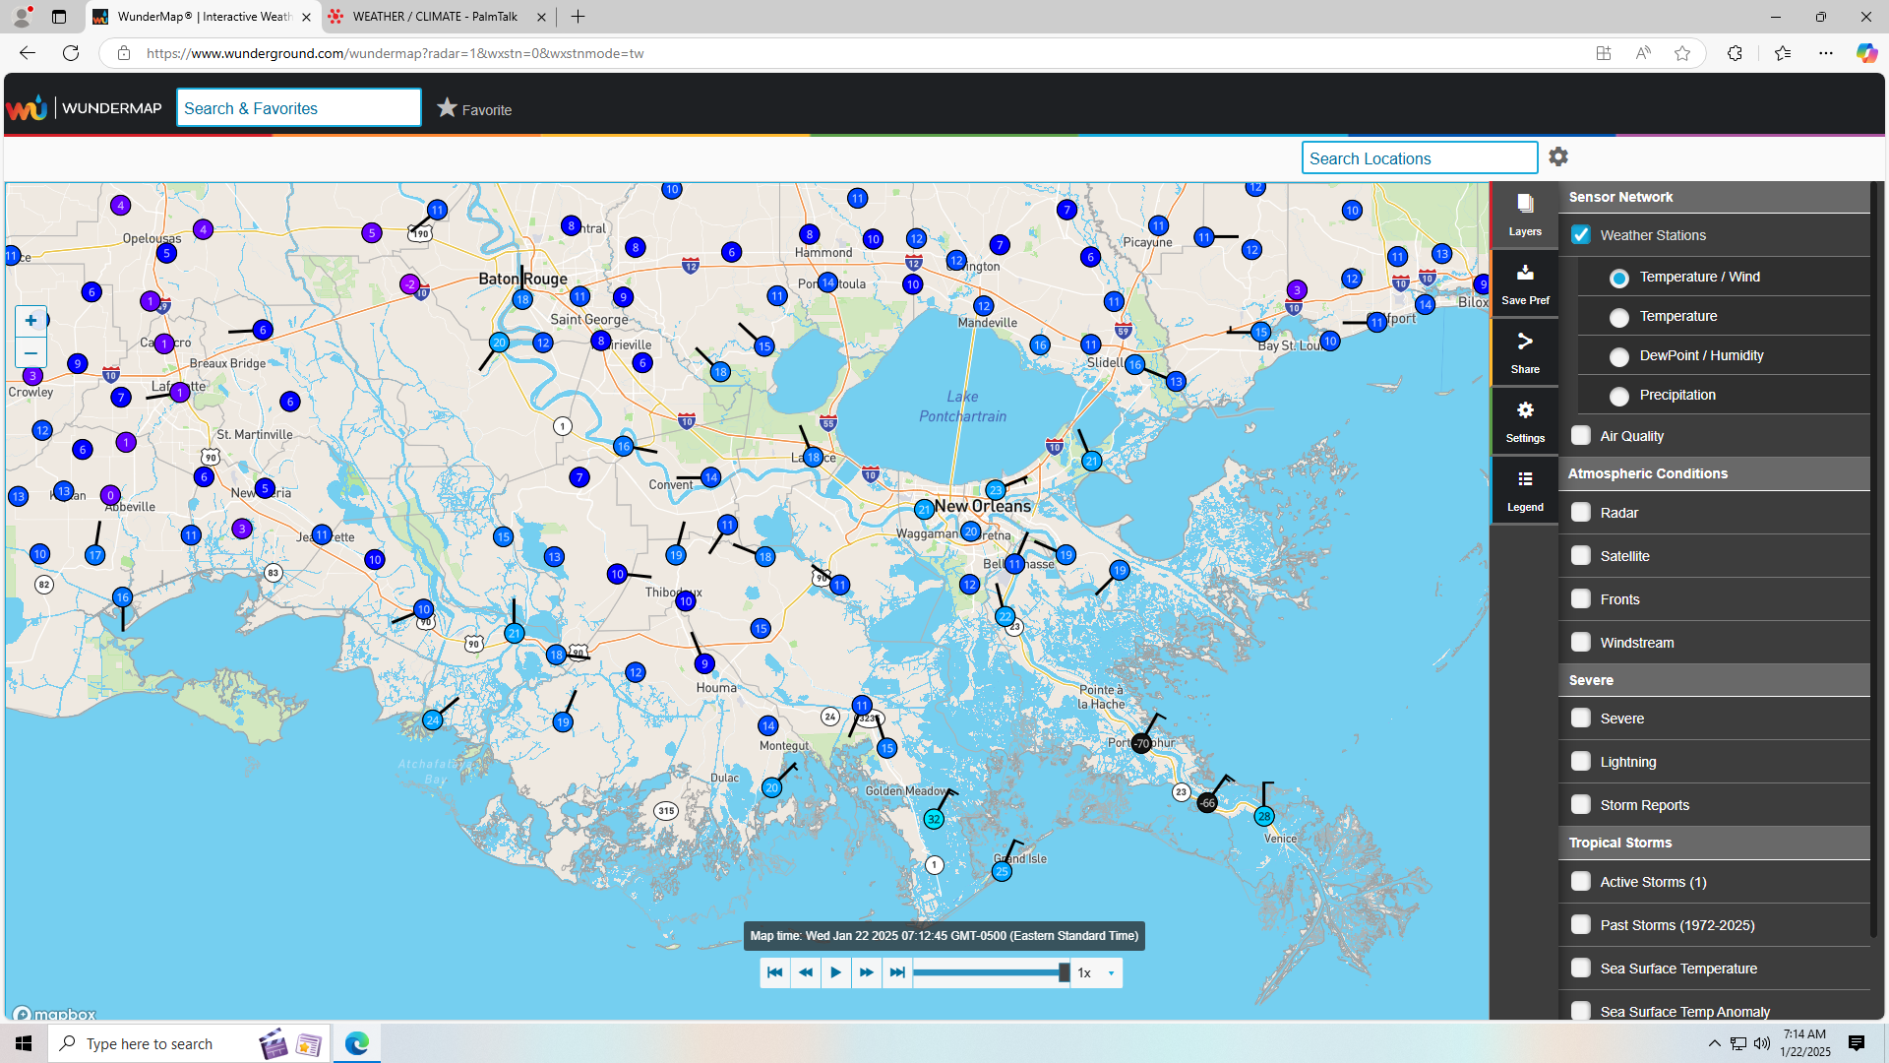Go back in browser history

[28, 53]
